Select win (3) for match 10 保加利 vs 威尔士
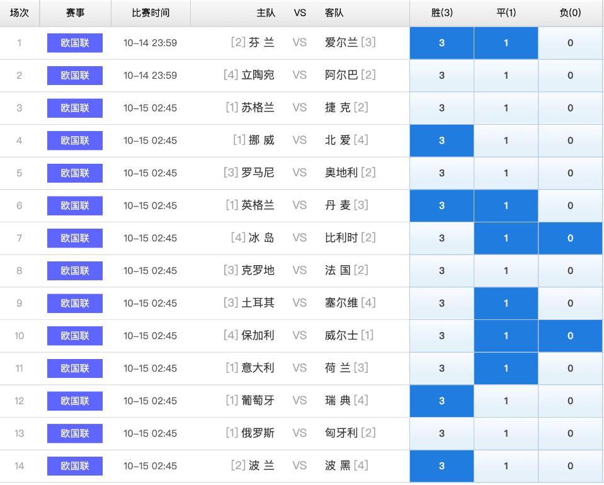 coord(442,336)
